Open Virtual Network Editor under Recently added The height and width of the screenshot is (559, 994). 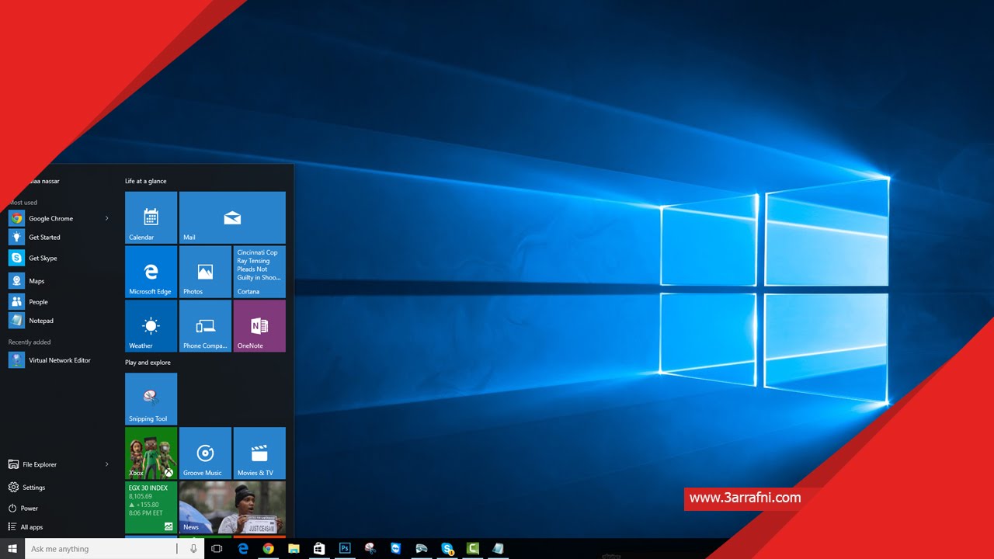pyautogui.click(x=60, y=360)
